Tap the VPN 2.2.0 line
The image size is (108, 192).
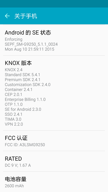[x=14, y=124]
